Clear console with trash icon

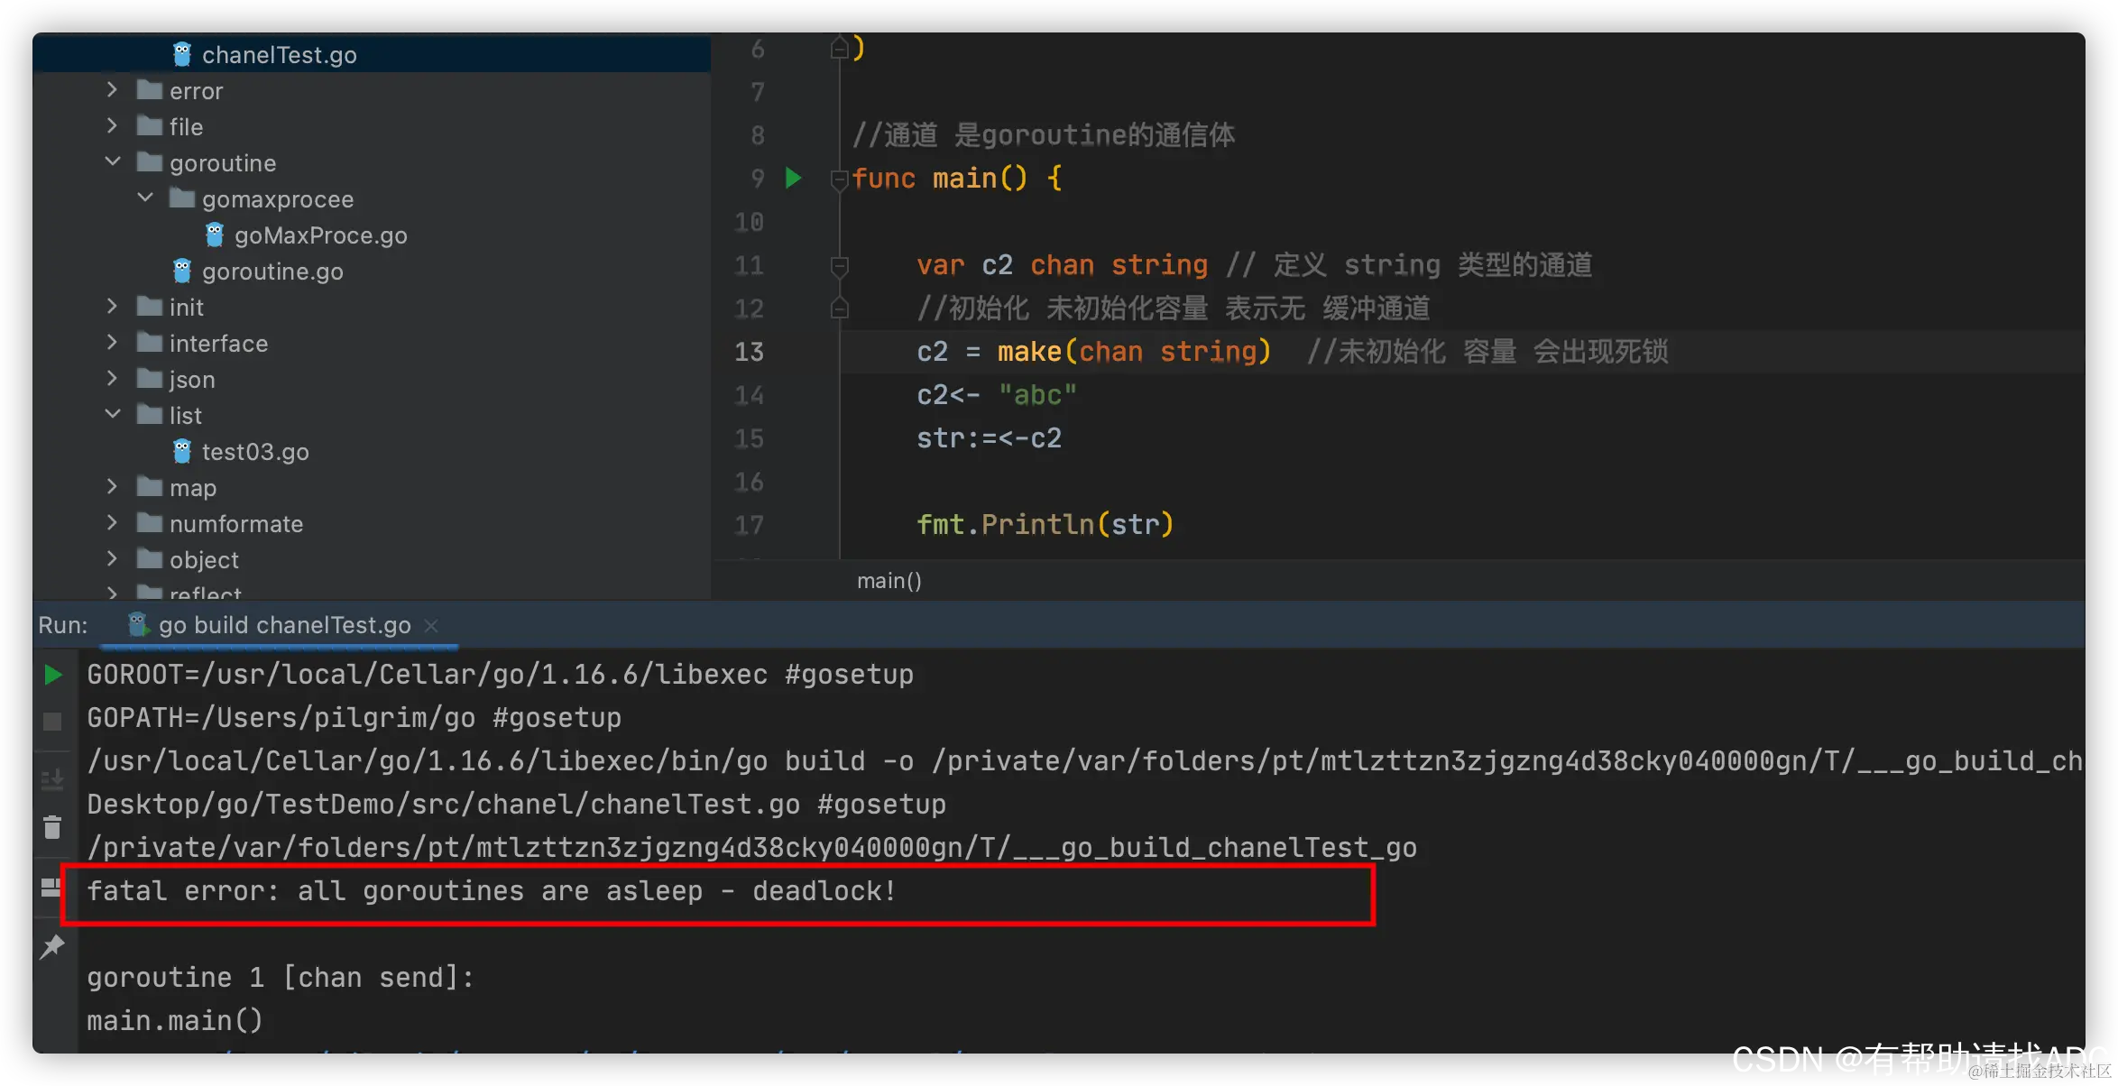tap(52, 827)
